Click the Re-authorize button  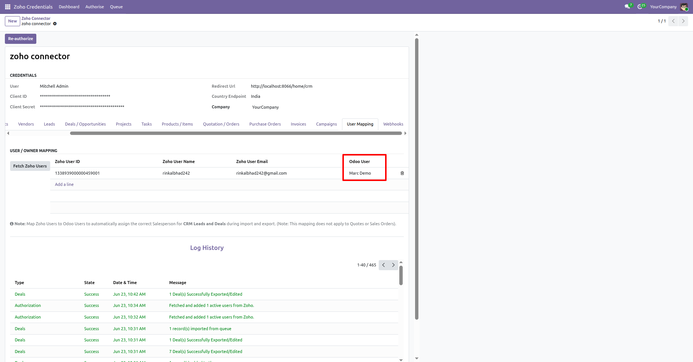21,39
